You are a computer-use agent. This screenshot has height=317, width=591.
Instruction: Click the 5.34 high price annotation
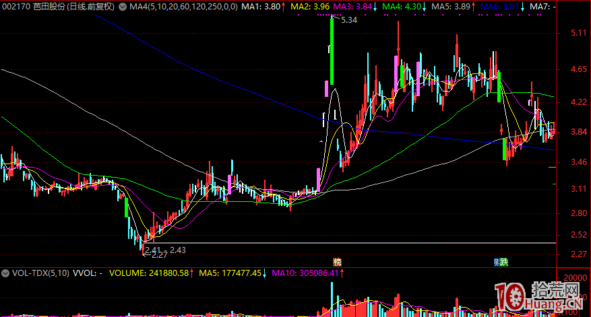tap(349, 20)
